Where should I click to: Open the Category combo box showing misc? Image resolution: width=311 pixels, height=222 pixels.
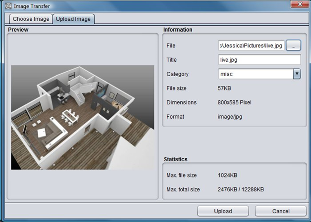259,74
